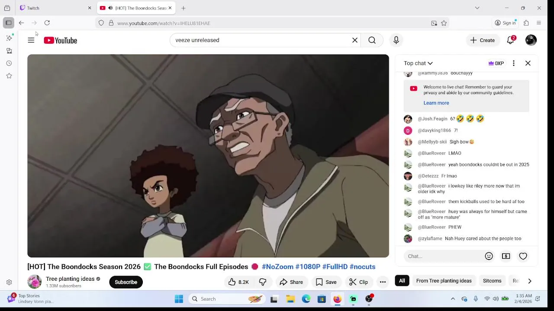Click the Clip button
This screenshot has height=311, width=554.
pos(359,282)
